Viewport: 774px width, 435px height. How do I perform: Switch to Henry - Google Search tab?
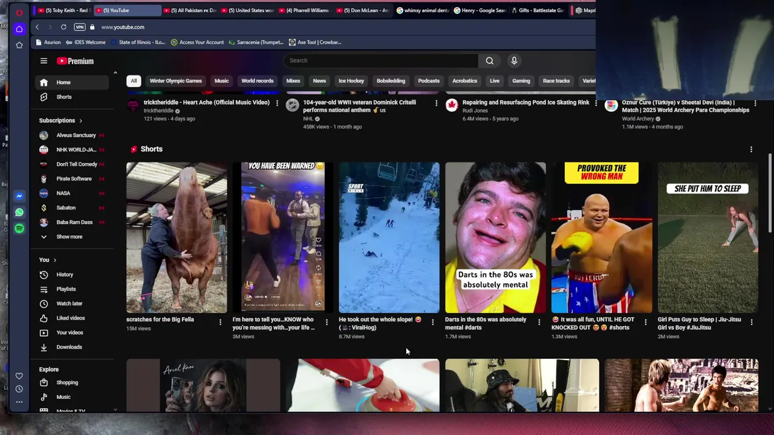[479, 10]
